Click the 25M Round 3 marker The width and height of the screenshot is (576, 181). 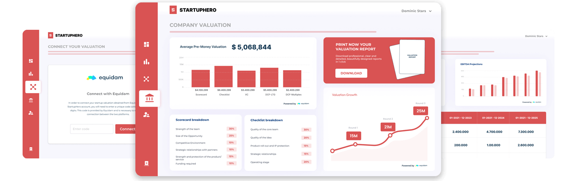(x=420, y=111)
